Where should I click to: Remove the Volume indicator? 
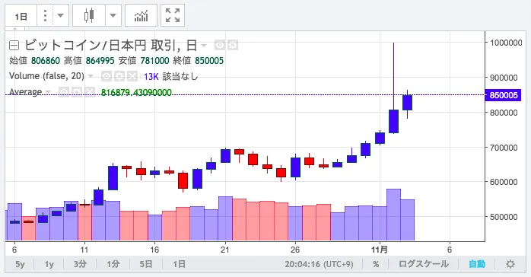pyautogui.click(x=132, y=76)
